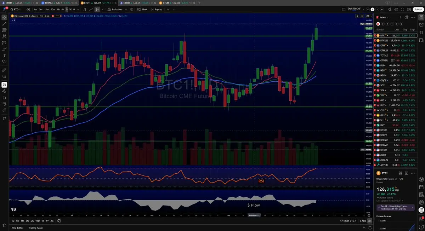Click the BTC1! symbol search box
The width and height of the screenshot is (425, 231).
(17, 10)
